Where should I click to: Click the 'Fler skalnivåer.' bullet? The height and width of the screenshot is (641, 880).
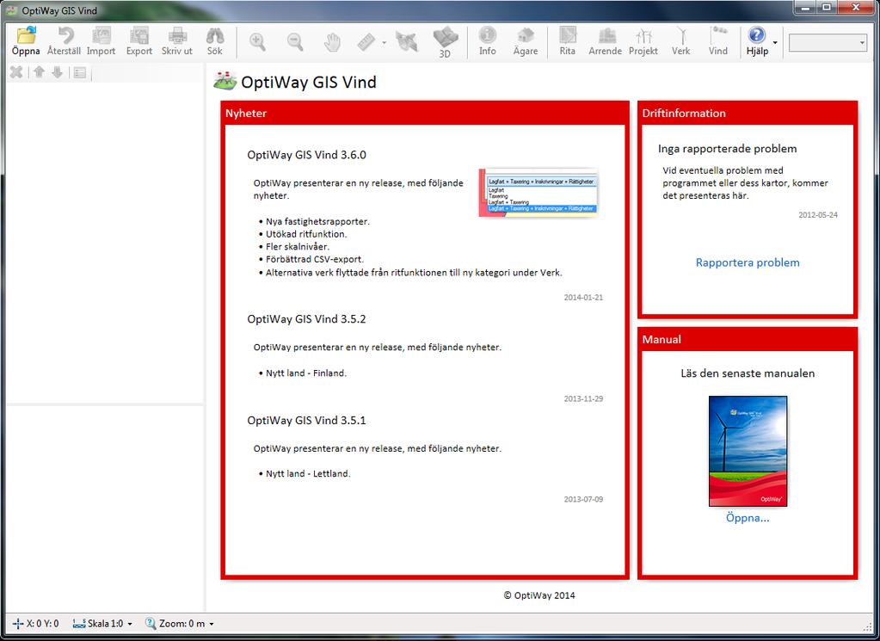(x=298, y=246)
